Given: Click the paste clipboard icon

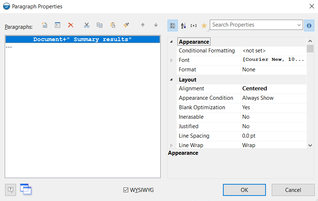Looking at the screenshot, I should [113, 25].
